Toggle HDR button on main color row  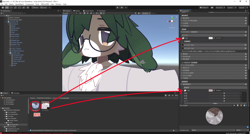pyautogui.click(x=210, y=38)
